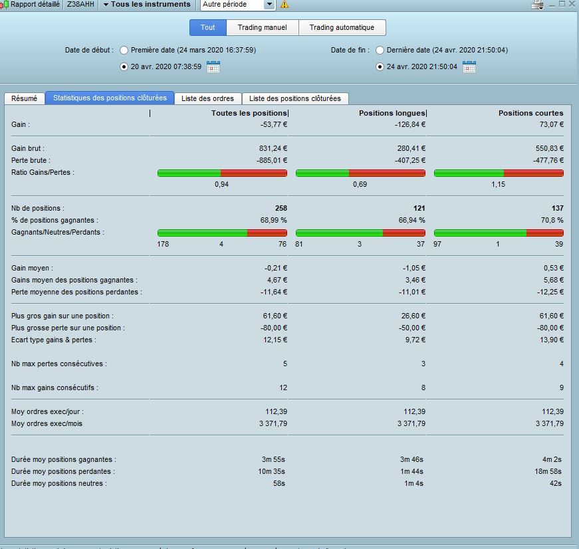Click the long positions gain -126,84 €
579x549 pixels.
click(410, 124)
